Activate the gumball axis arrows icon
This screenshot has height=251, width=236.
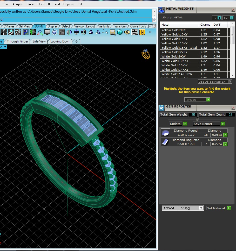pos(40,32)
